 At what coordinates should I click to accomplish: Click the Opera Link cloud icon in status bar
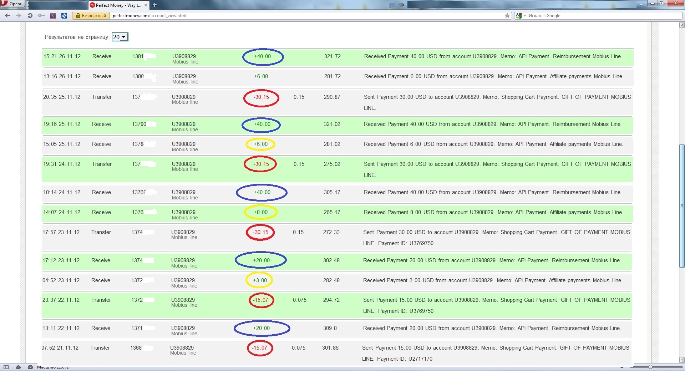coord(18,367)
